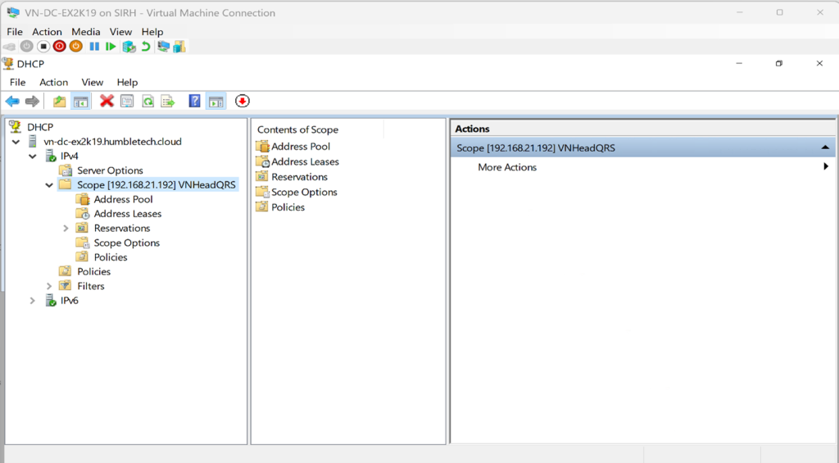Click the green Revert VM icon
Screen dimensions: 839x463
tap(146, 47)
